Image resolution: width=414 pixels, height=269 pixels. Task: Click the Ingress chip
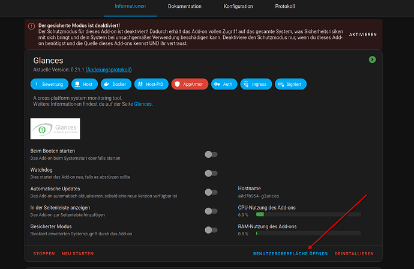256,84
